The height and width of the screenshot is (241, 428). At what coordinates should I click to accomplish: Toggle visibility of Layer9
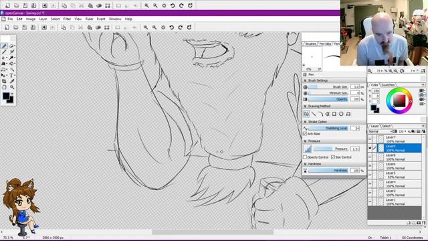(370, 148)
